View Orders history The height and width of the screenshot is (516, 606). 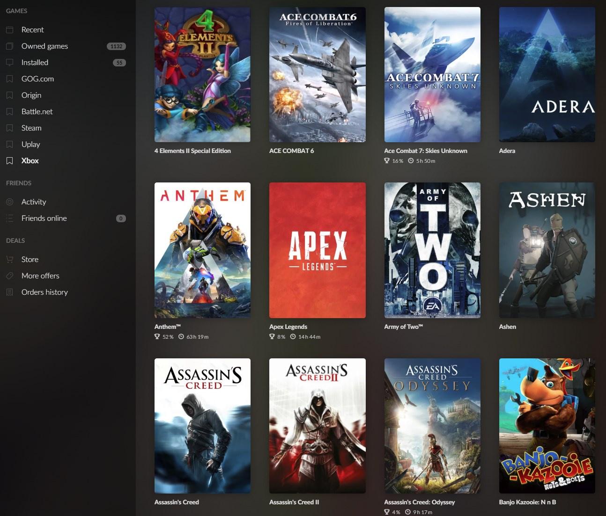tap(44, 292)
